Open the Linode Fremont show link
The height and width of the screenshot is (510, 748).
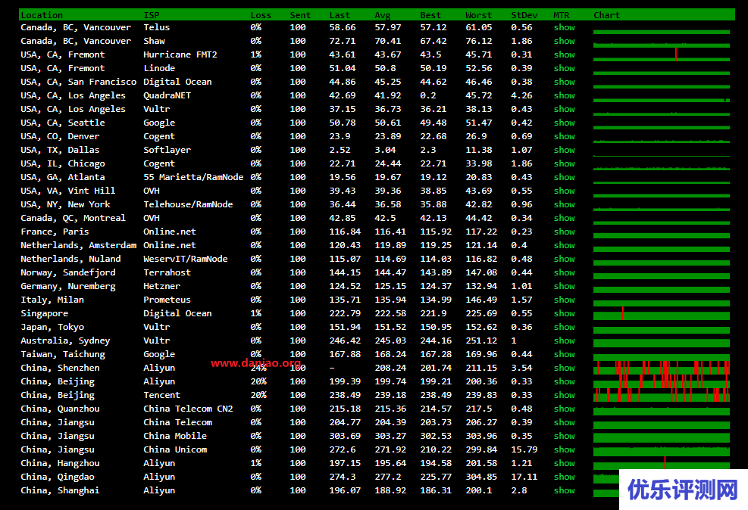click(564, 68)
